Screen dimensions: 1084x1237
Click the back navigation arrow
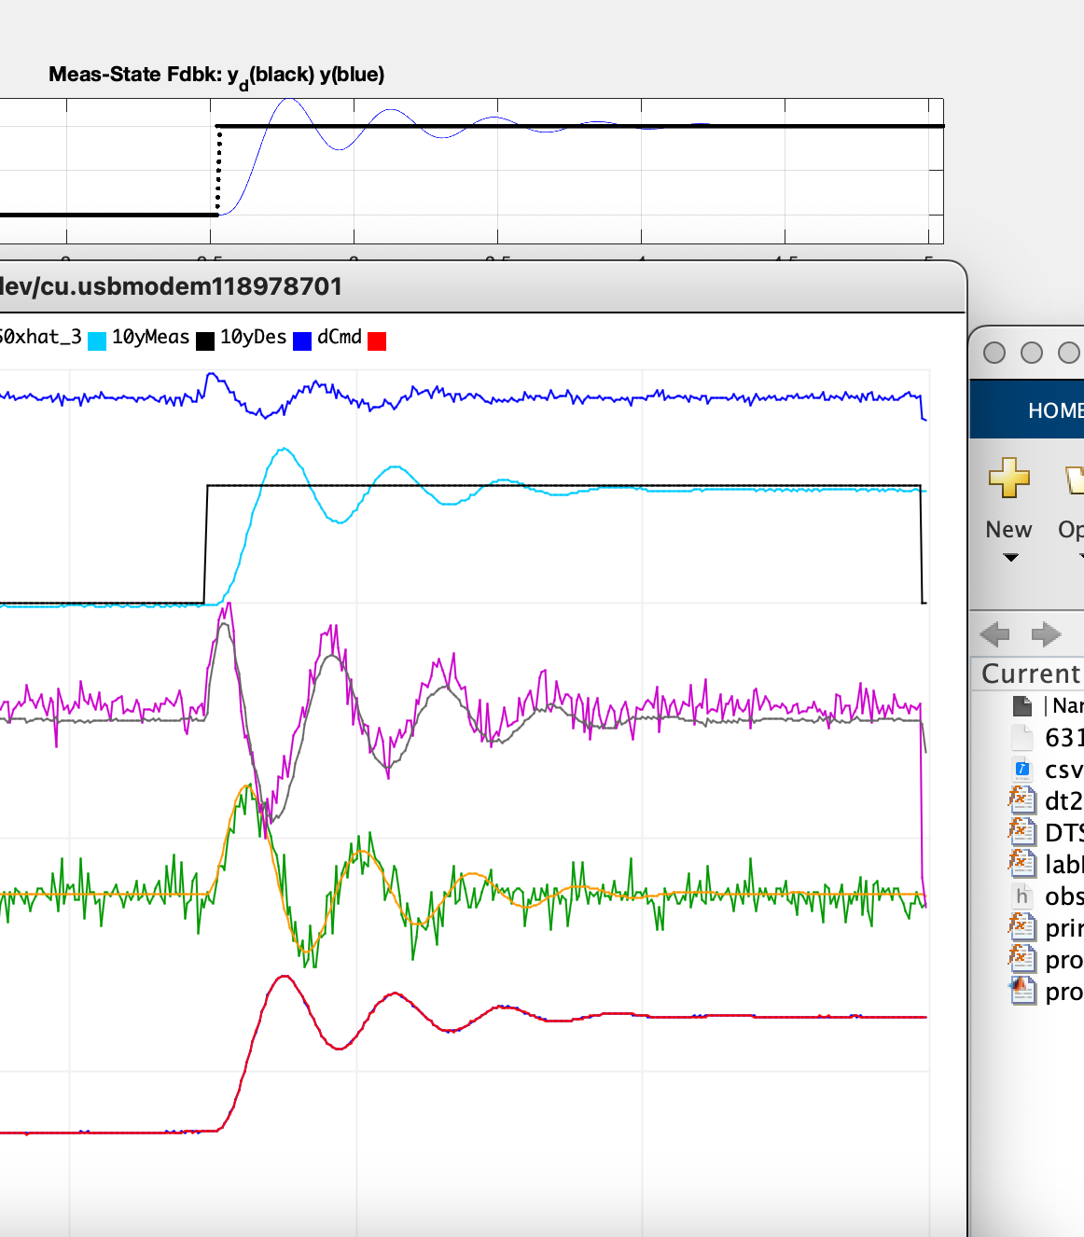coord(995,635)
